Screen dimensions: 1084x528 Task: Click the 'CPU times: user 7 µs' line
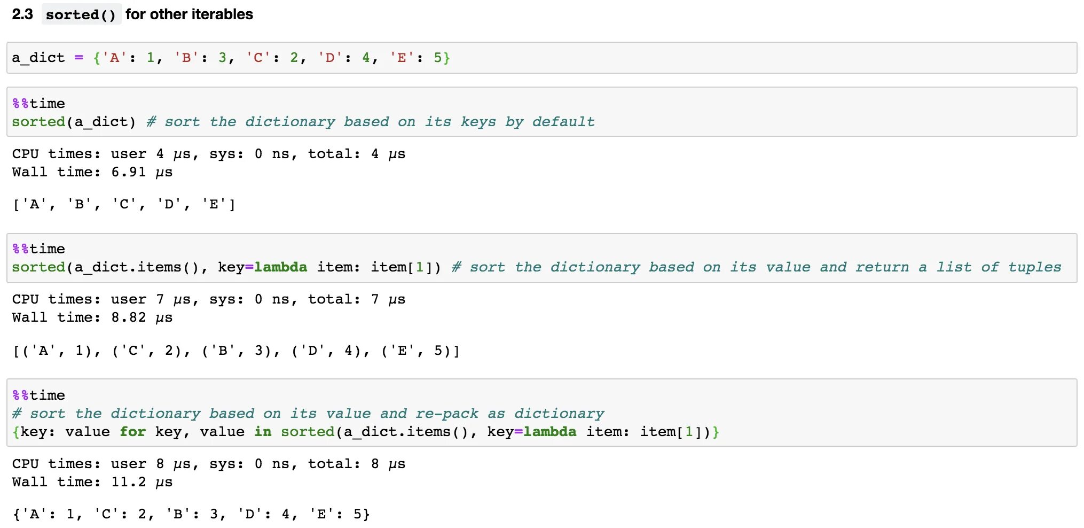[209, 299]
